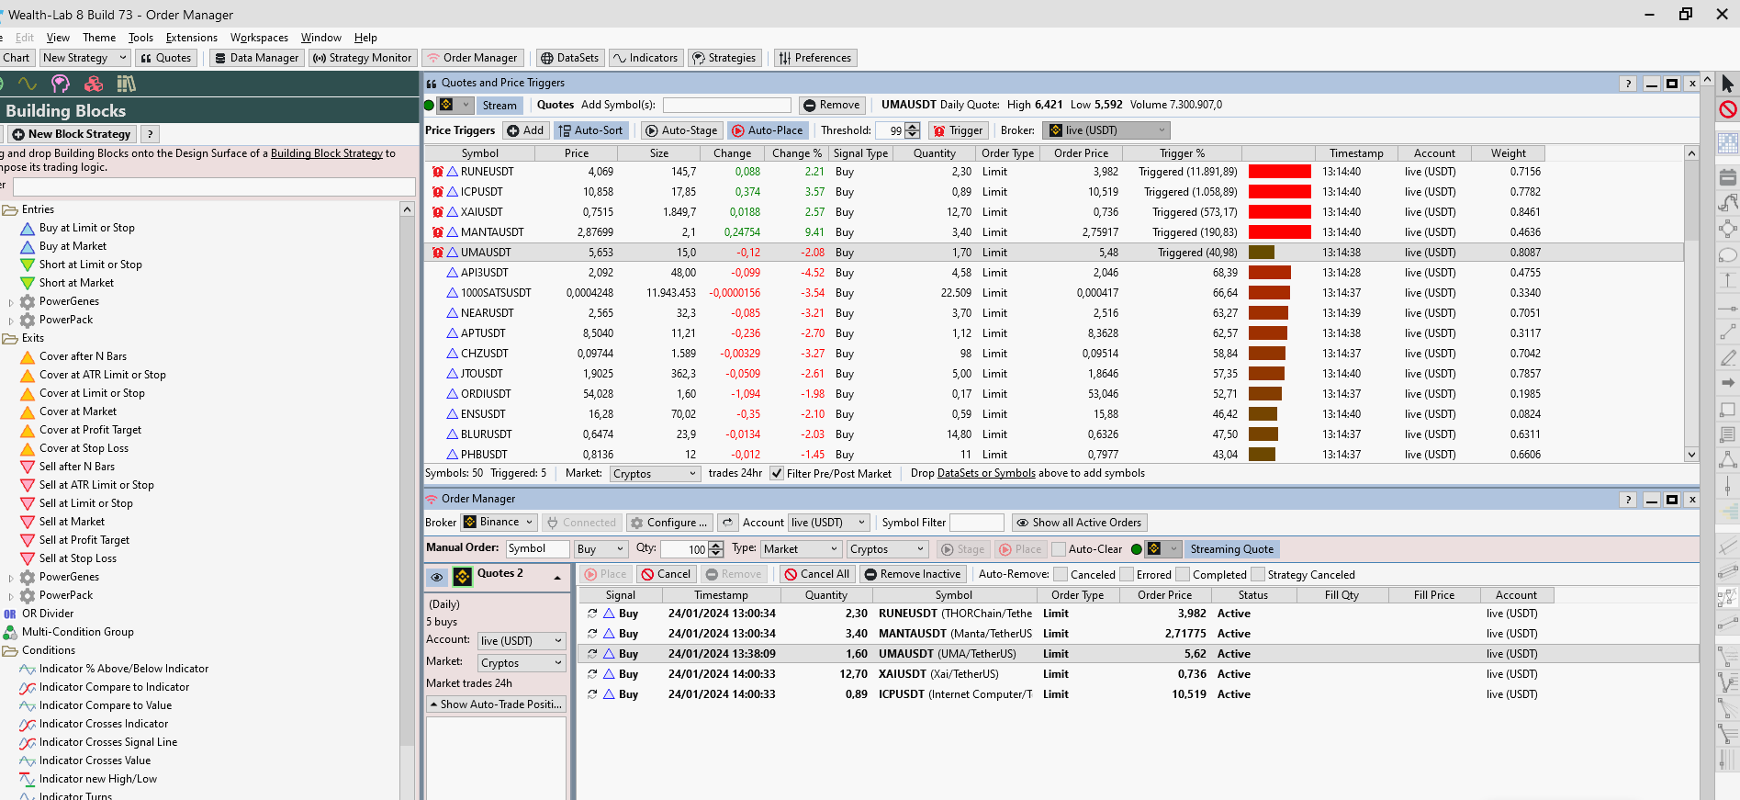Click the DataSets or Symbols link
The image size is (1740, 800).
(986, 474)
